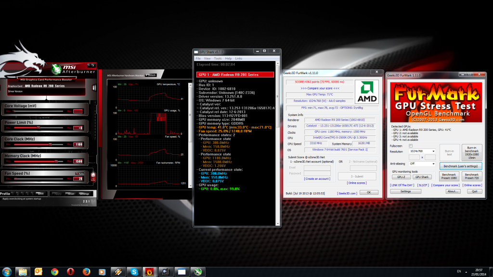Open GPU Shark File menu
Image resolution: width=493 pixels, height=277 pixels.
198,58
